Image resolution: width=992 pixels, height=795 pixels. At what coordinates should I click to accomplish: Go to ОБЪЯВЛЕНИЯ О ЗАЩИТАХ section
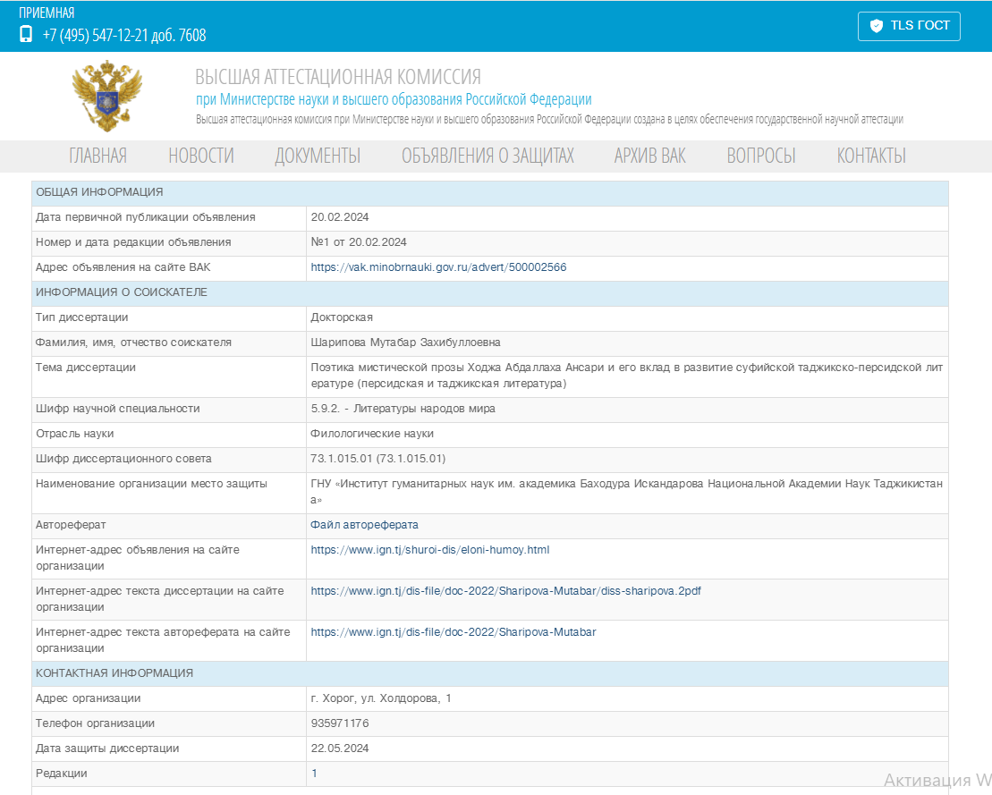click(488, 156)
